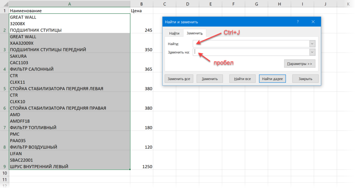355x188 pixels.
Task: Select cell with PMC ФИЛЬТР ВОЗДУШНЫЙ
Action: coord(69,140)
